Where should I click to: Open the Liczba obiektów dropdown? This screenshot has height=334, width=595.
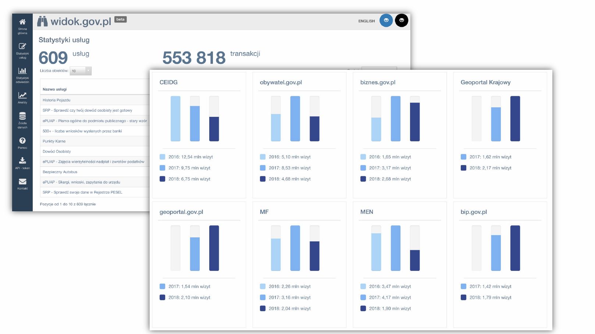coord(81,71)
